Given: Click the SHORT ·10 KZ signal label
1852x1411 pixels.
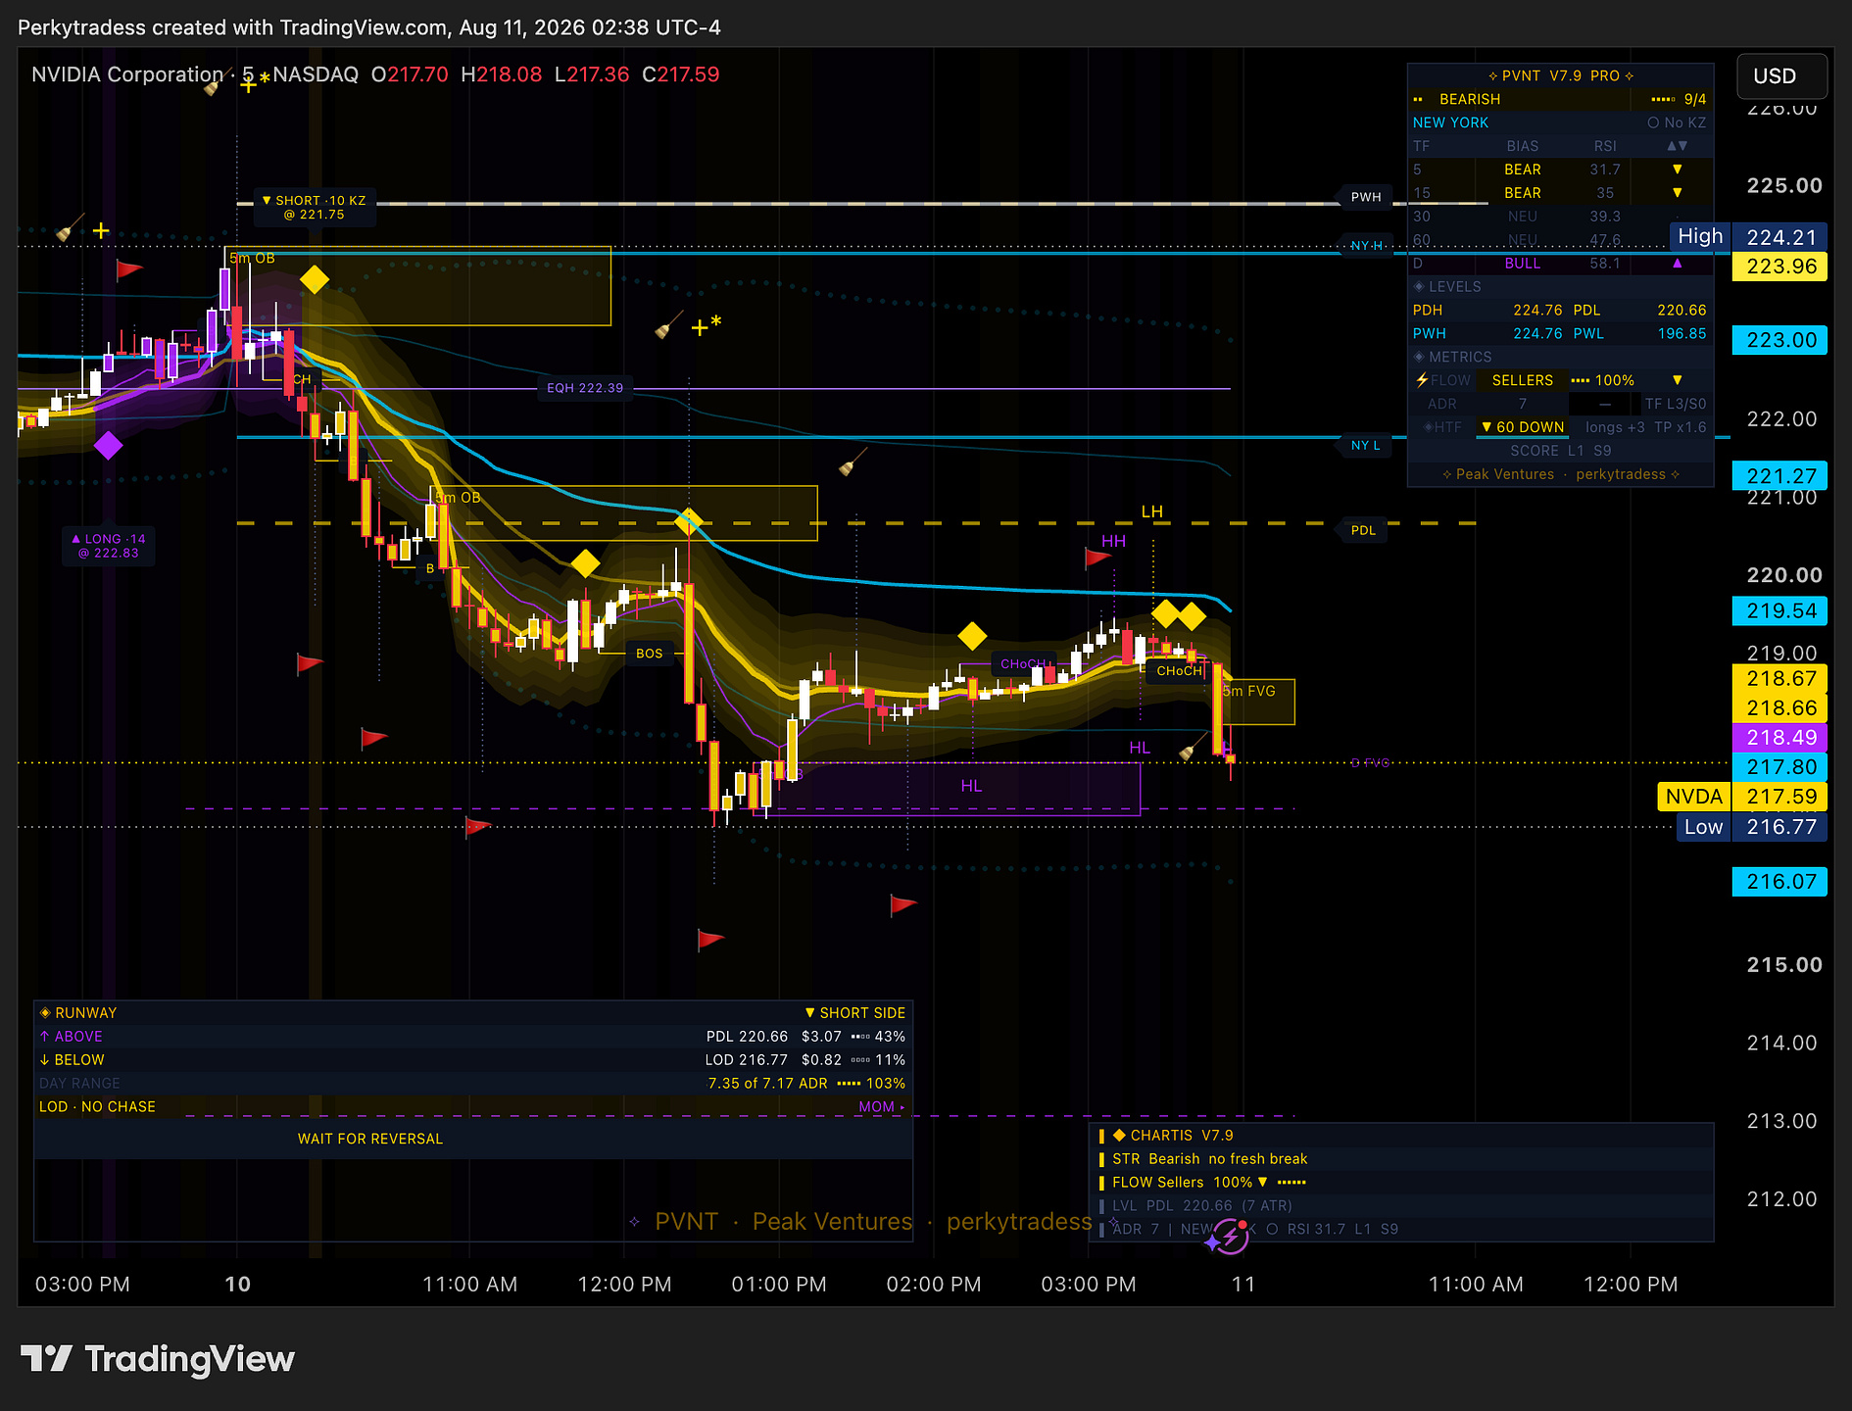Looking at the screenshot, I should (314, 207).
